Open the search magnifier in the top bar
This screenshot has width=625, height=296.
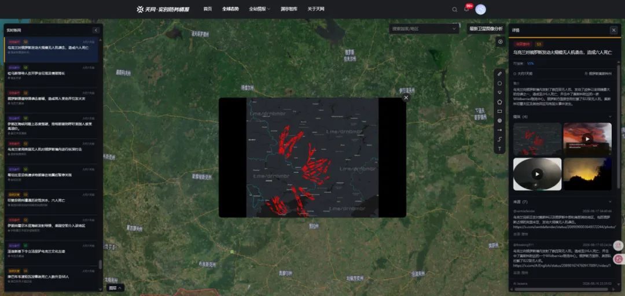click(x=455, y=10)
